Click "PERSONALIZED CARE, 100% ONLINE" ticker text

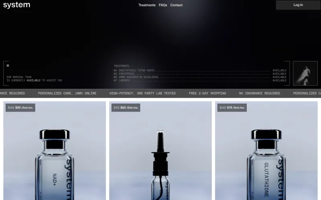click(67, 93)
